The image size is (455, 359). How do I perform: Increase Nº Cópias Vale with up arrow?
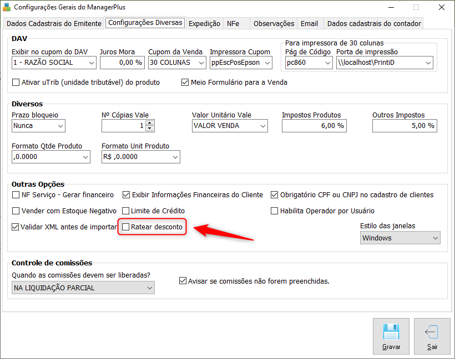point(149,123)
